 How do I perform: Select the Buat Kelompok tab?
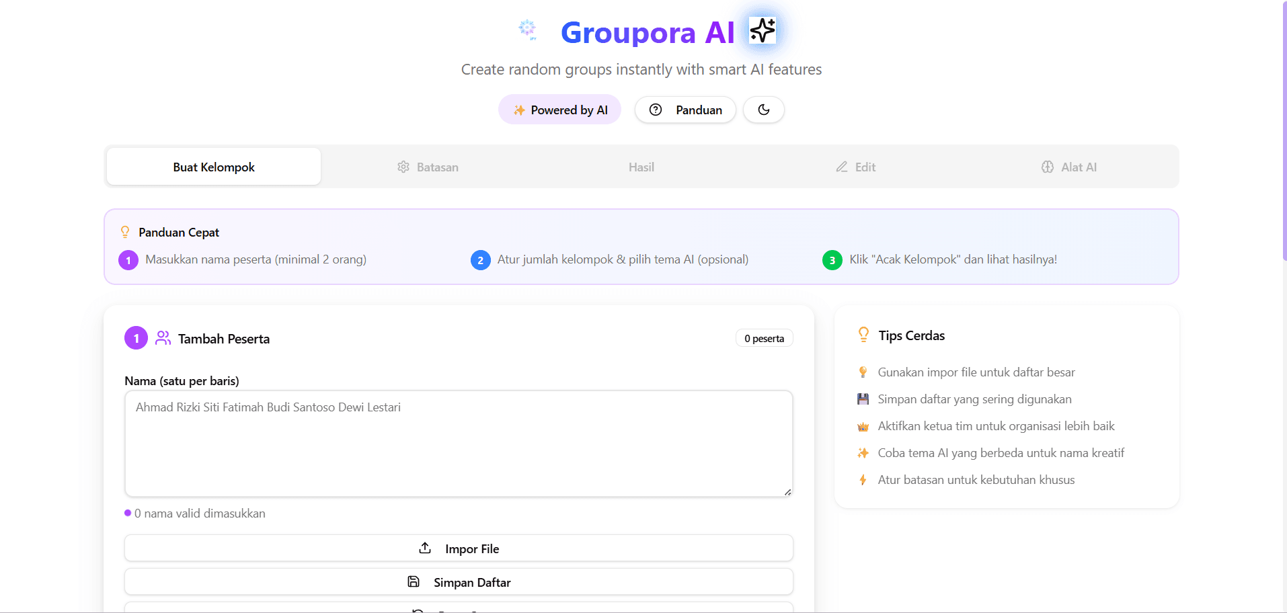coord(213,167)
